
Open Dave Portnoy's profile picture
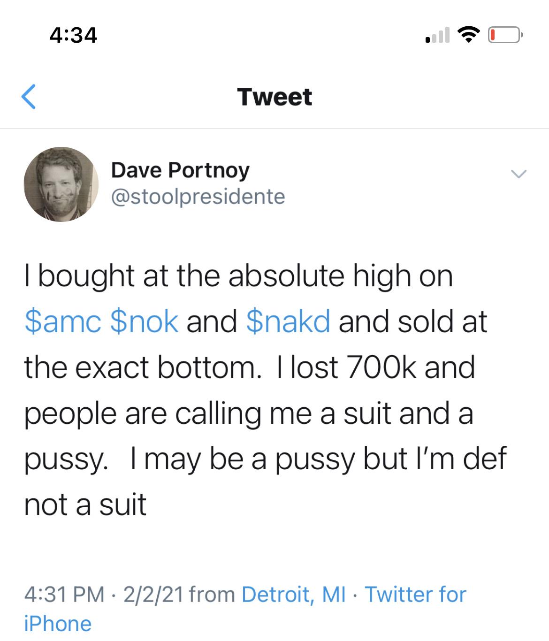pos(61,184)
